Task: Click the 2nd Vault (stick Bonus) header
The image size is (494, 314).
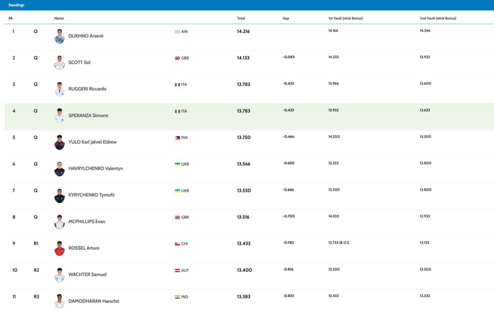Action: pos(438,18)
